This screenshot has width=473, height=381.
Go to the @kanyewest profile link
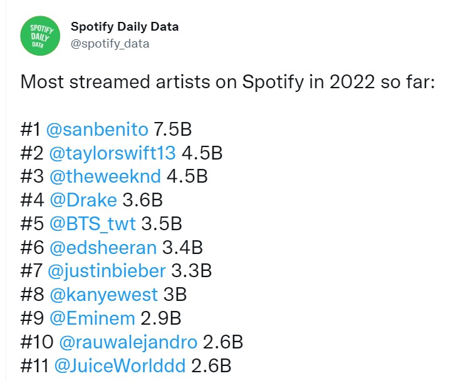coord(103,295)
